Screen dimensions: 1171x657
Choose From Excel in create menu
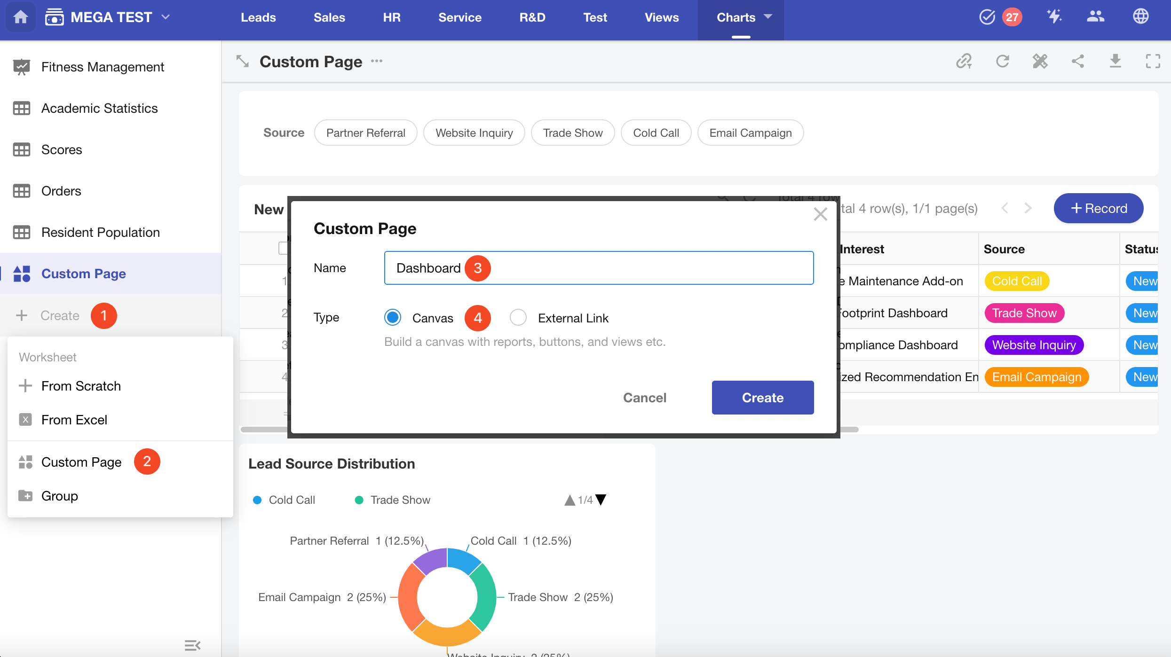tap(74, 420)
